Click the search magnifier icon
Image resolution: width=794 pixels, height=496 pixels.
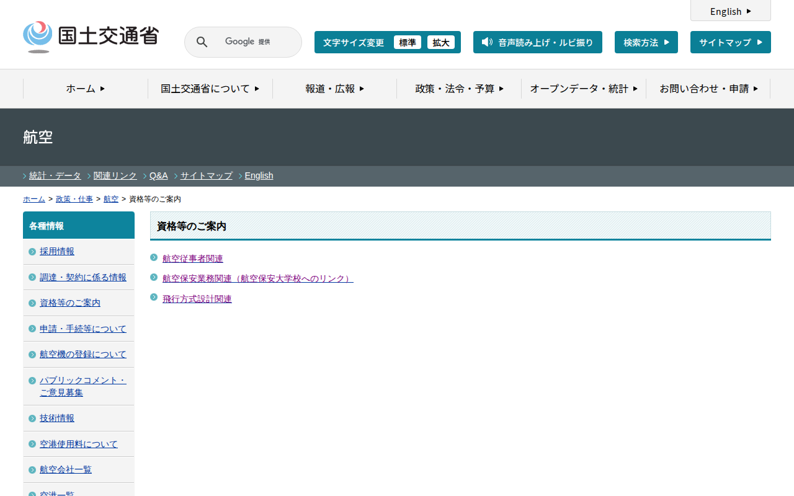[x=202, y=42]
